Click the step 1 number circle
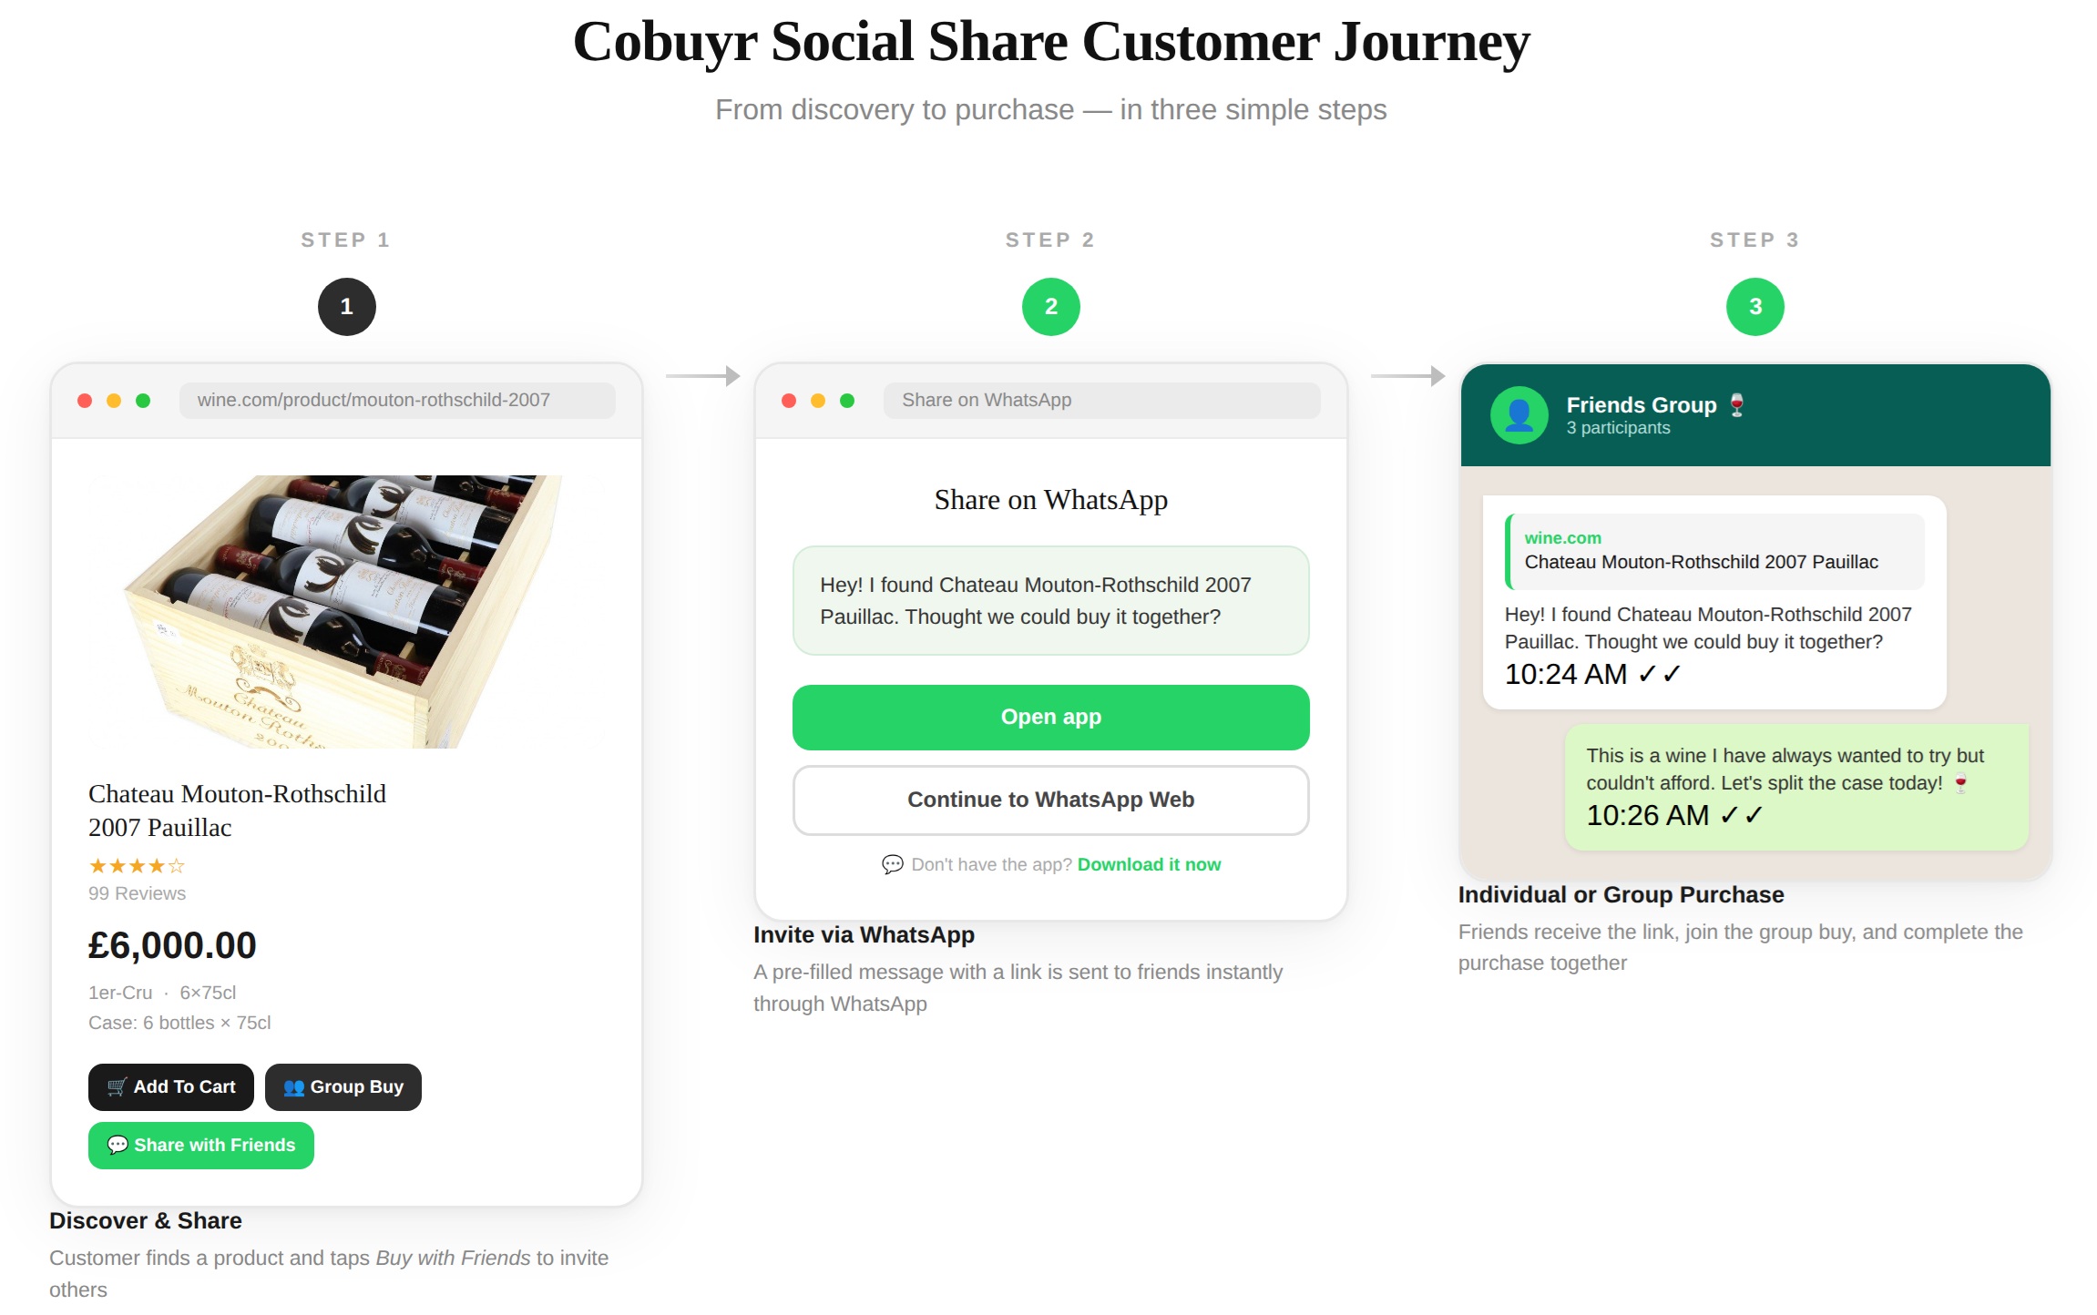Viewport: 2097px width, 1315px height. [x=346, y=307]
